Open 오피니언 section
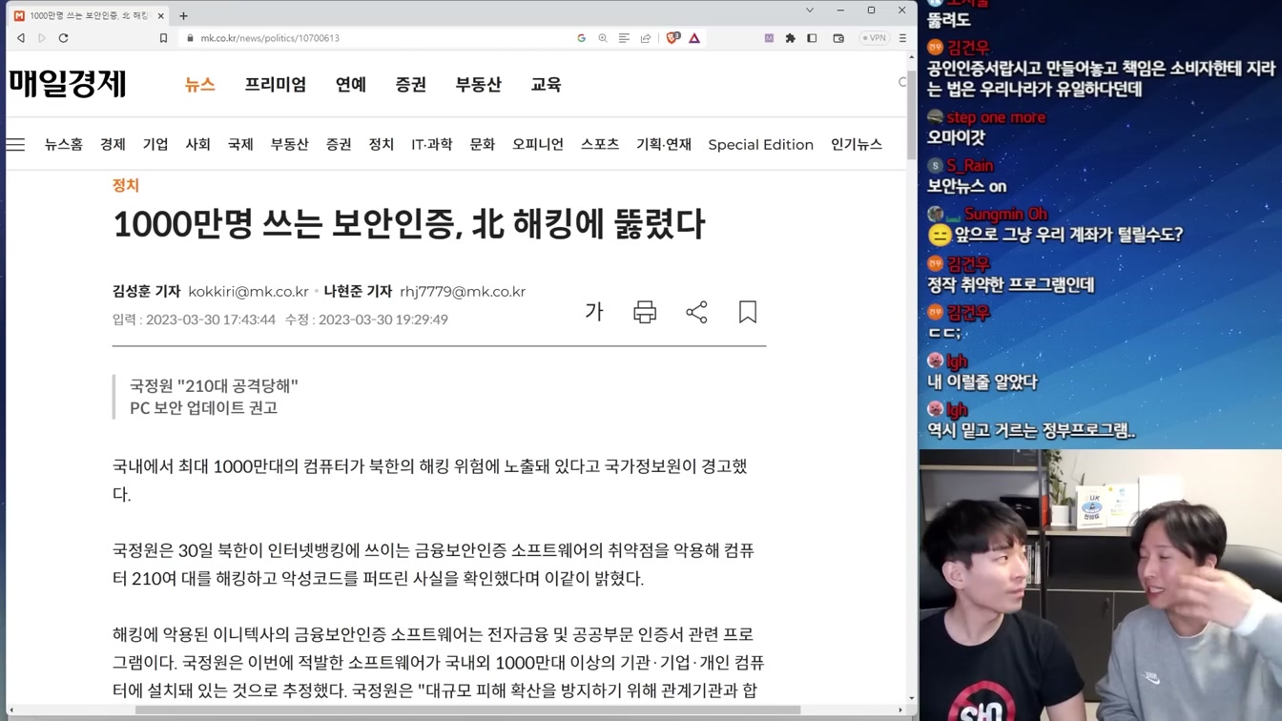 [538, 145]
